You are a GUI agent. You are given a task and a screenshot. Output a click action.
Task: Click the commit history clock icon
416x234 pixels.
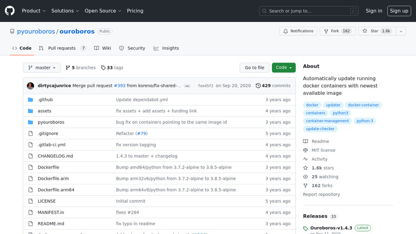[x=258, y=86]
